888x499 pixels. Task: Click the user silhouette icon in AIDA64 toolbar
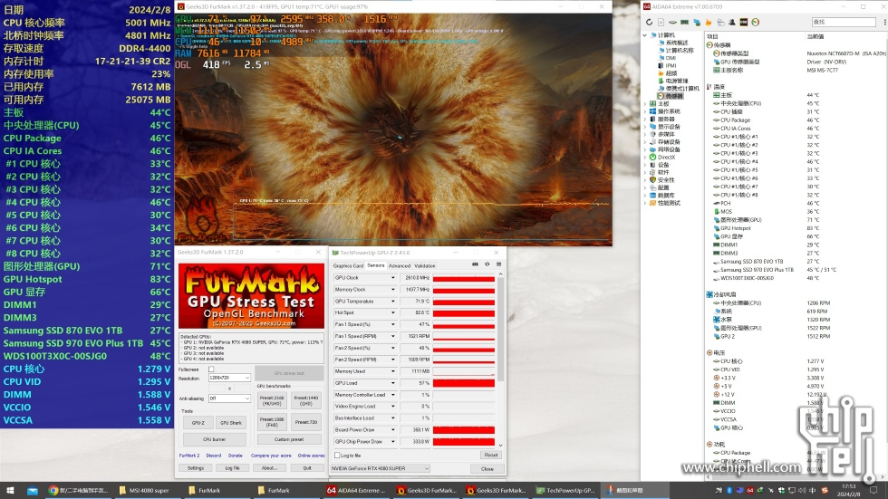(x=732, y=22)
